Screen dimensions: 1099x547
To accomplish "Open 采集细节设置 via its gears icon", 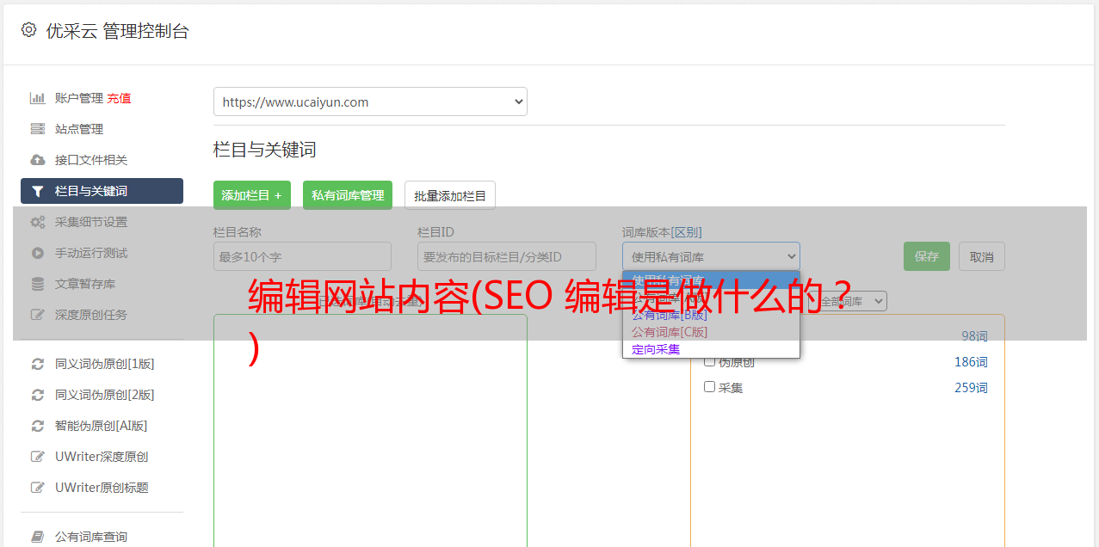I will 37,222.
